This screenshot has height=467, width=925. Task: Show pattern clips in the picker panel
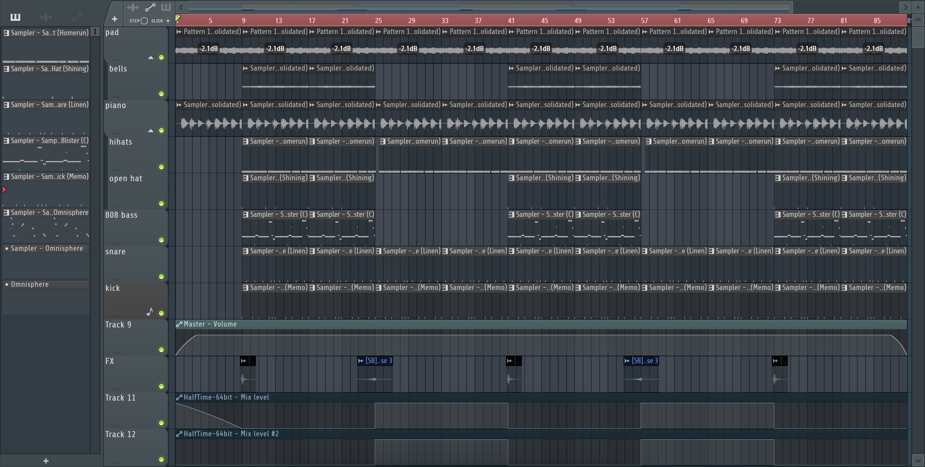coord(15,17)
